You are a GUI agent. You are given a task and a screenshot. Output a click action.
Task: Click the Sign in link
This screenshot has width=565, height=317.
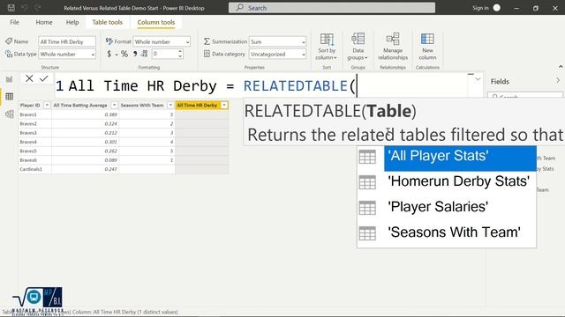tap(480, 8)
